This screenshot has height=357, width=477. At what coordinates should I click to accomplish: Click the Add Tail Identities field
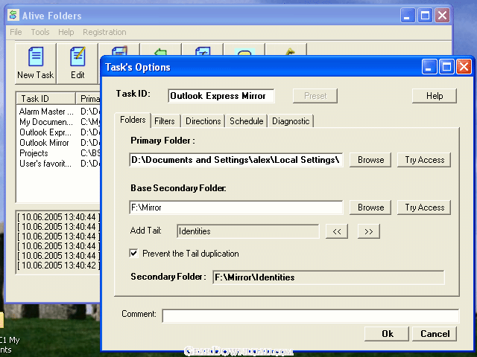(248, 231)
